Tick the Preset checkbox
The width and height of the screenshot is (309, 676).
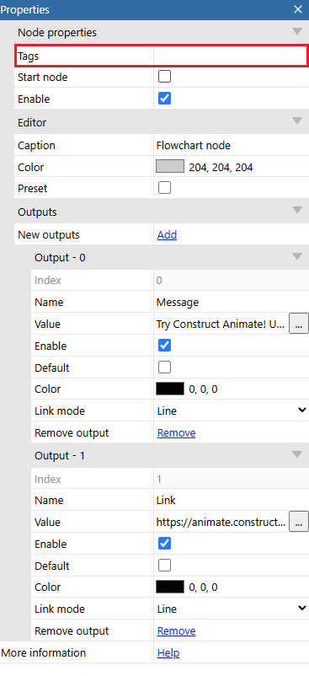point(164,188)
